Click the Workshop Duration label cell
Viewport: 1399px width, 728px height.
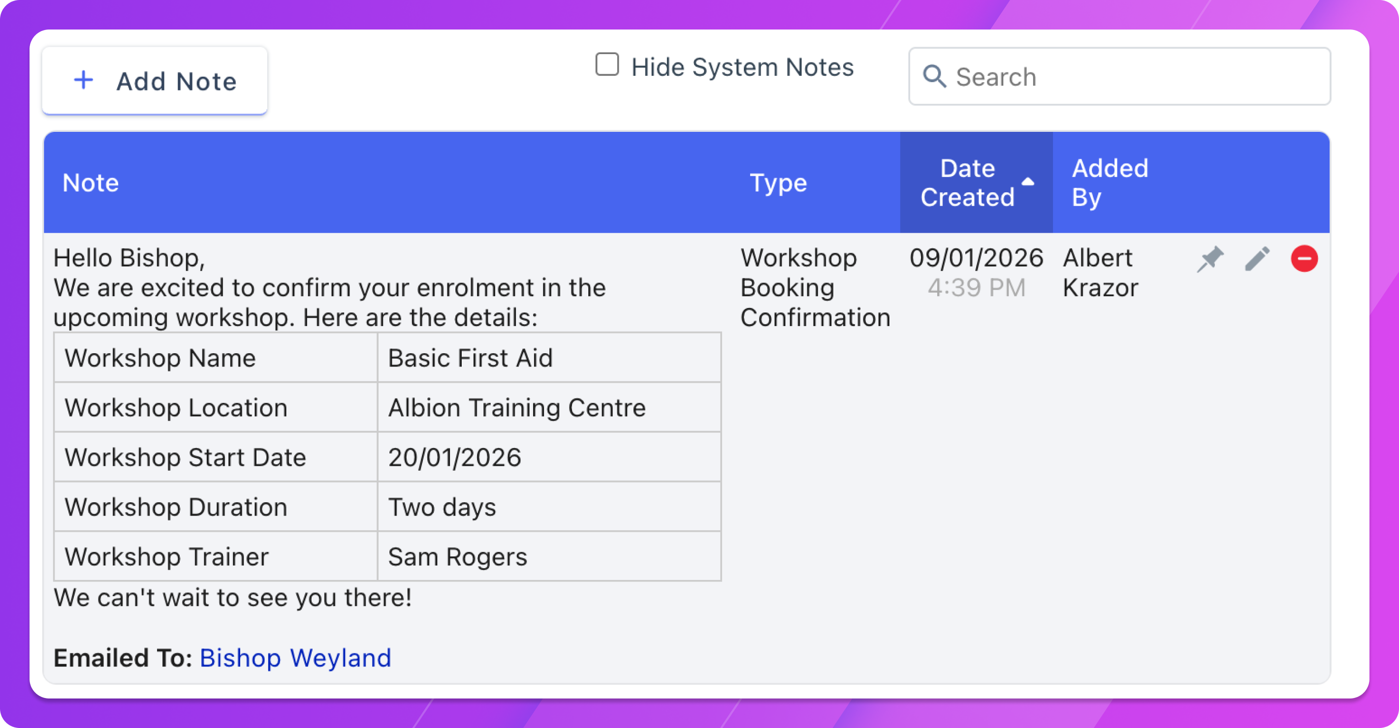pos(216,507)
